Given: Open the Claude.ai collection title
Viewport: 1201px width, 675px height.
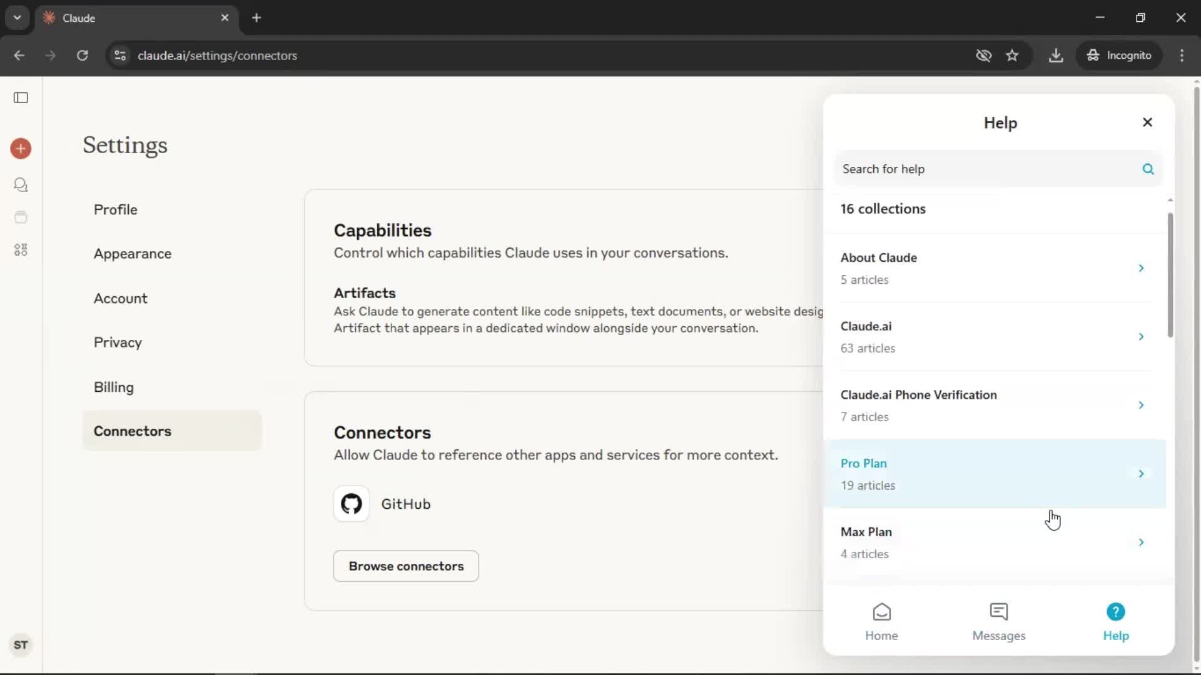Looking at the screenshot, I should point(866,326).
